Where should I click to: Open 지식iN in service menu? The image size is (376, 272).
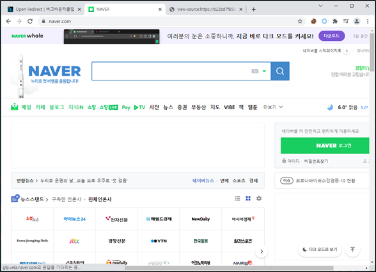point(75,107)
